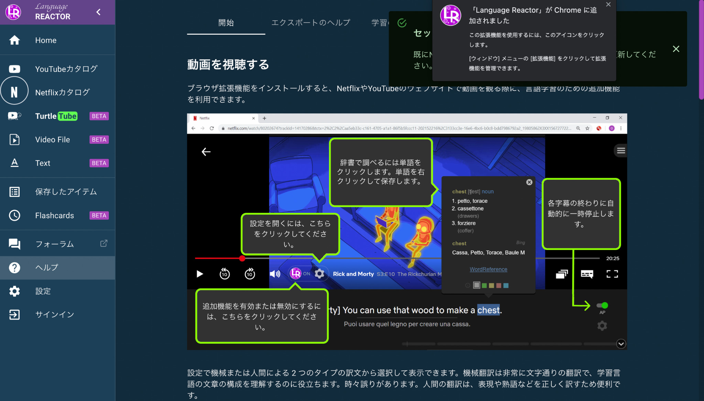Click the down chevron at player corner
This screenshot has height=401, width=704.
coord(621,344)
